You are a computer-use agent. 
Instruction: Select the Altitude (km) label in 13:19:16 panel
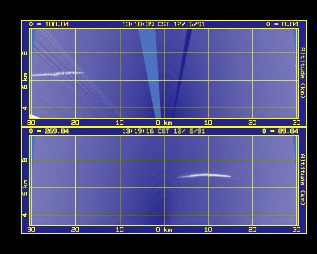coord(303,180)
